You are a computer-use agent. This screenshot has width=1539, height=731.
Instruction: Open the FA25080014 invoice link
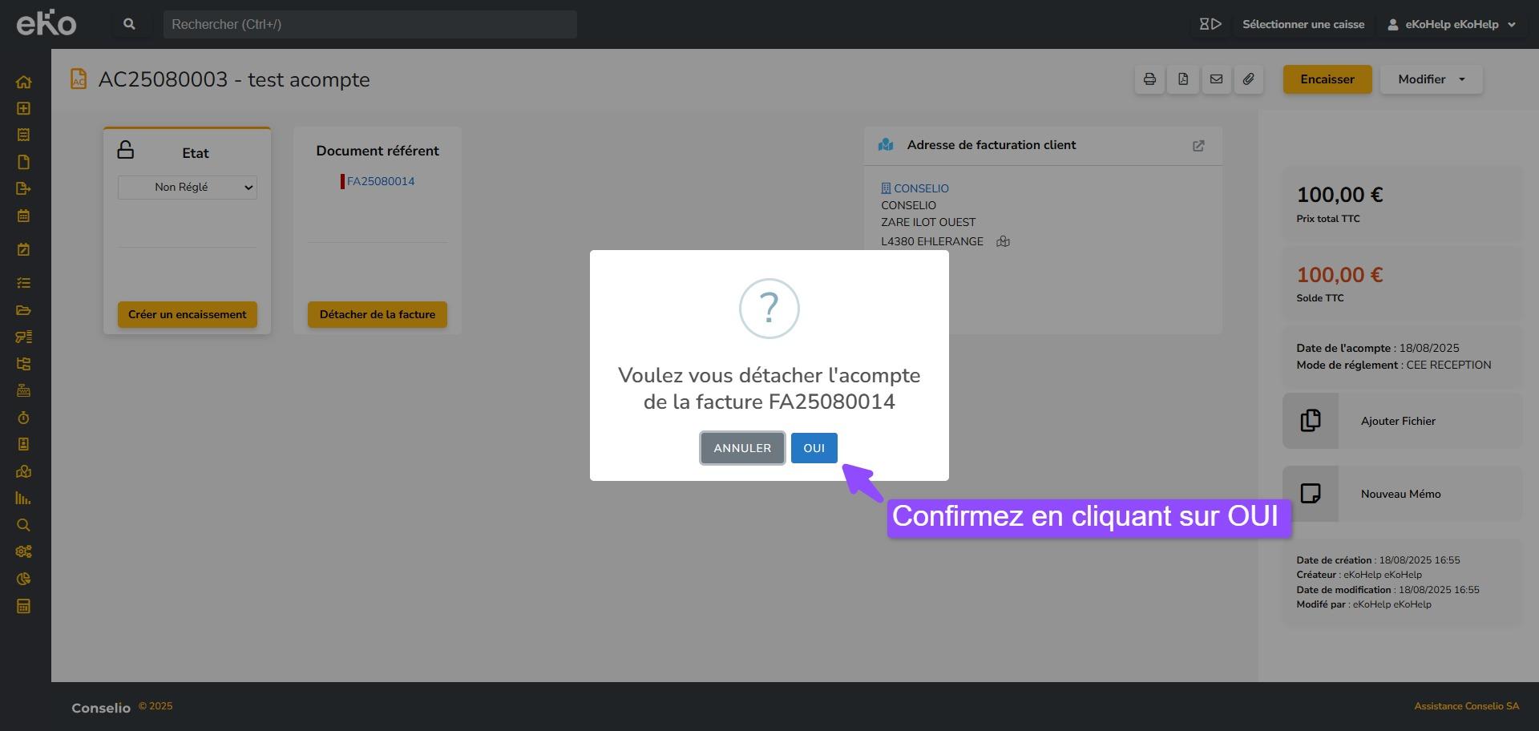click(380, 181)
